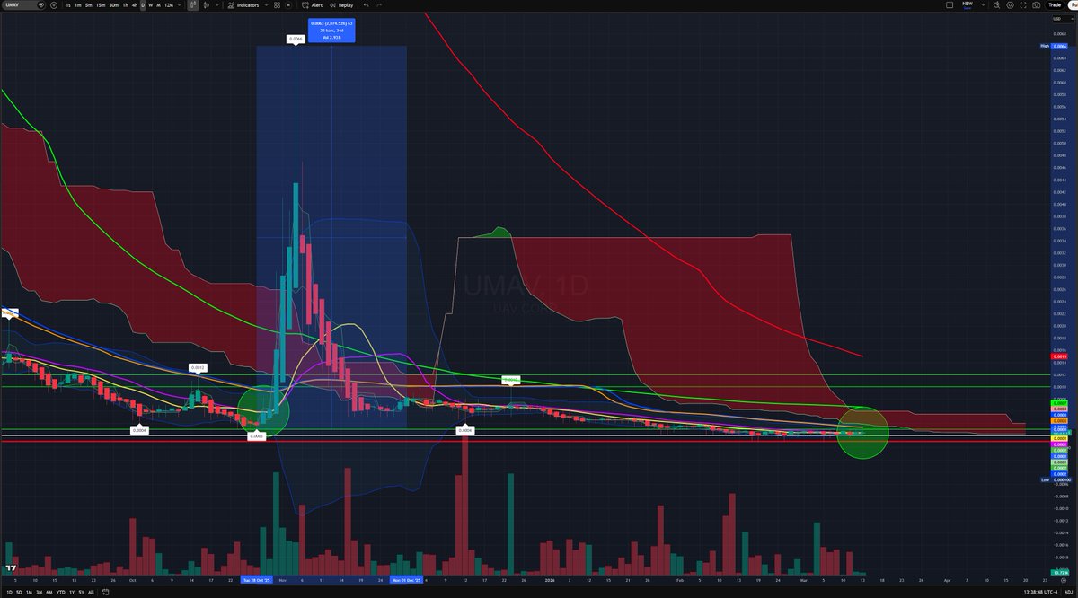Viewport: 1078px width, 598px height.
Task: Open the UMAV symbol search box
Action: coord(20,5)
